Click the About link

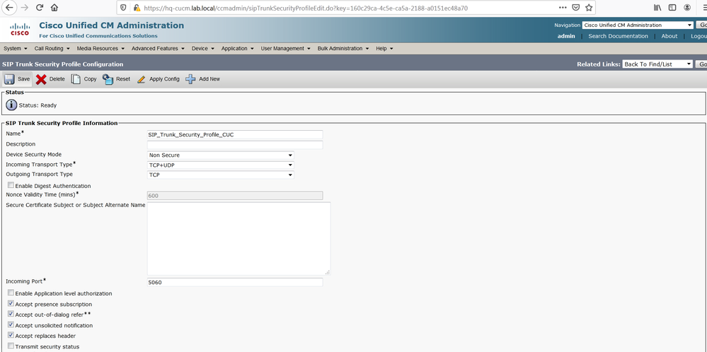click(669, 36)
